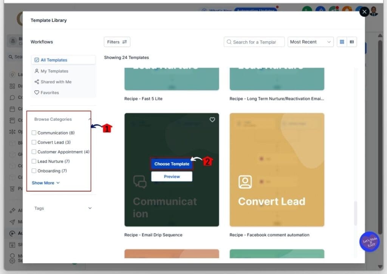The height and width of the screenshot is (274, 387).
Task: Check the Communication (8) category checkbox
Action: point(34,133)
